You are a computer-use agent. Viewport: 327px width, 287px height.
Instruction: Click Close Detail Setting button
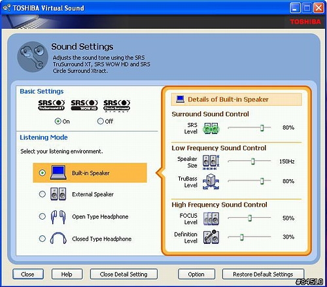coord(124,274)
